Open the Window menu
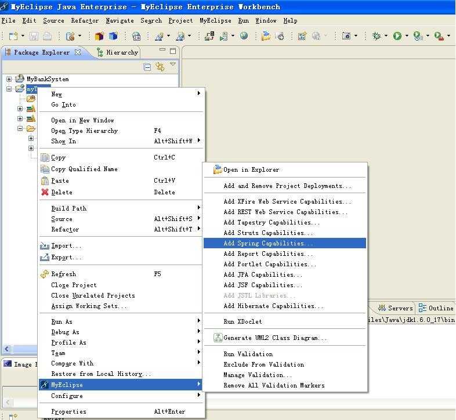 click(266, 21)
